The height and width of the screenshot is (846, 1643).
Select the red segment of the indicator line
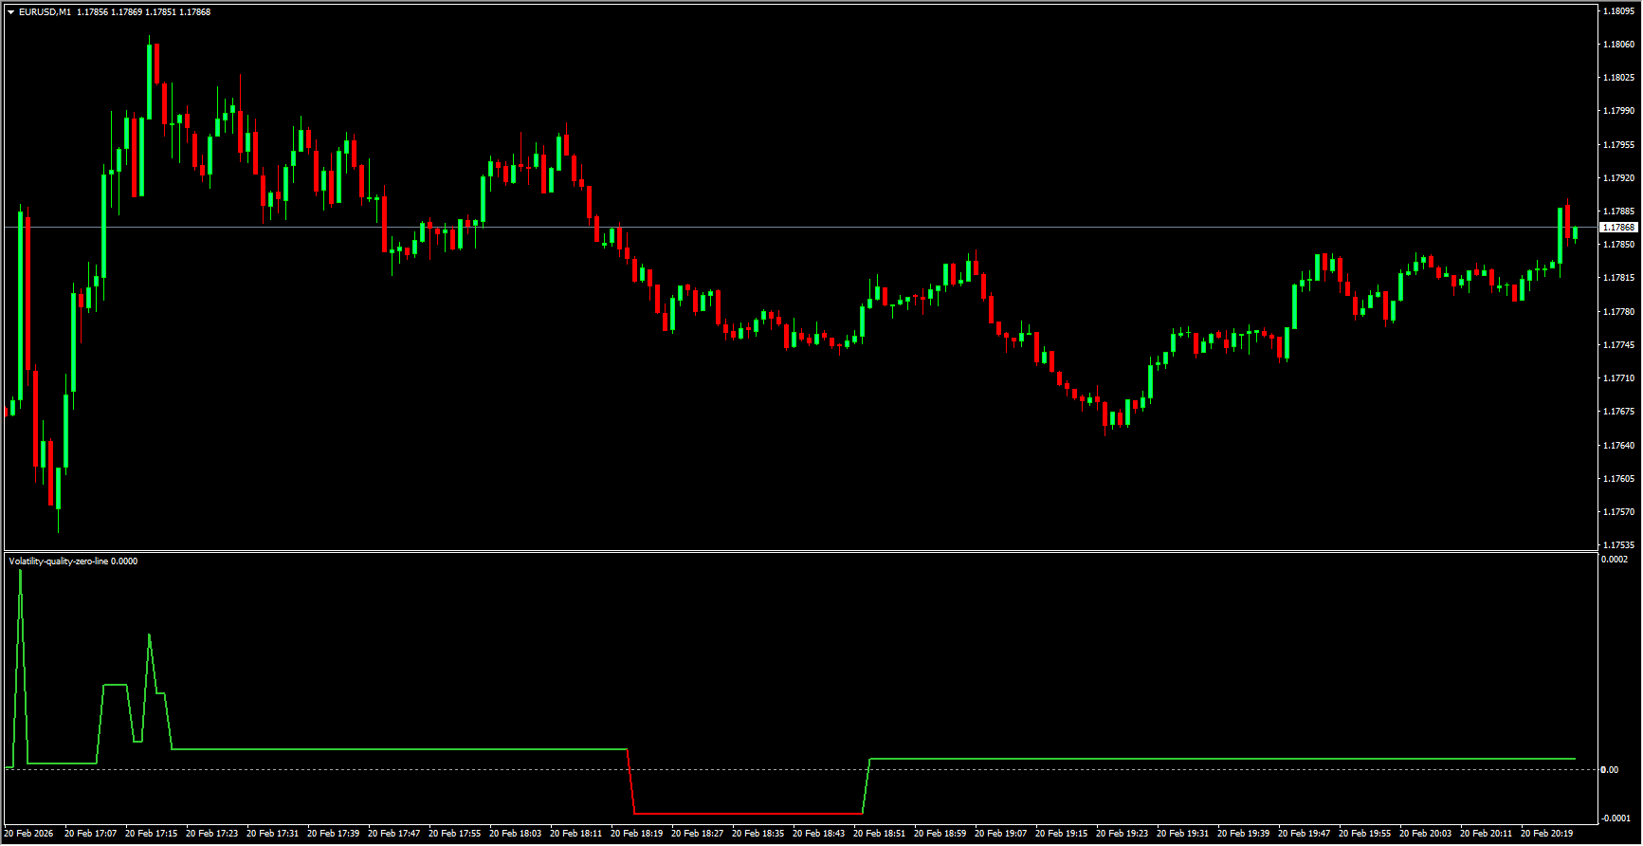(749, 814)
